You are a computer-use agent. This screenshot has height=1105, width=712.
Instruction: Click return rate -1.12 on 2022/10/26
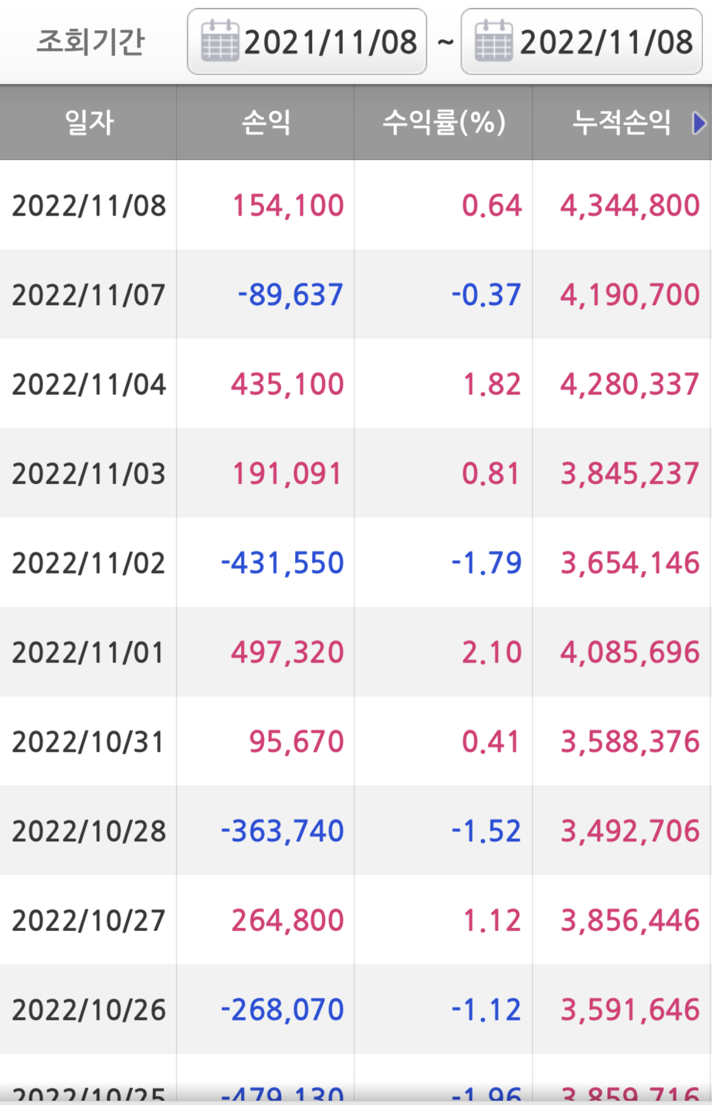click(486, 1009)
